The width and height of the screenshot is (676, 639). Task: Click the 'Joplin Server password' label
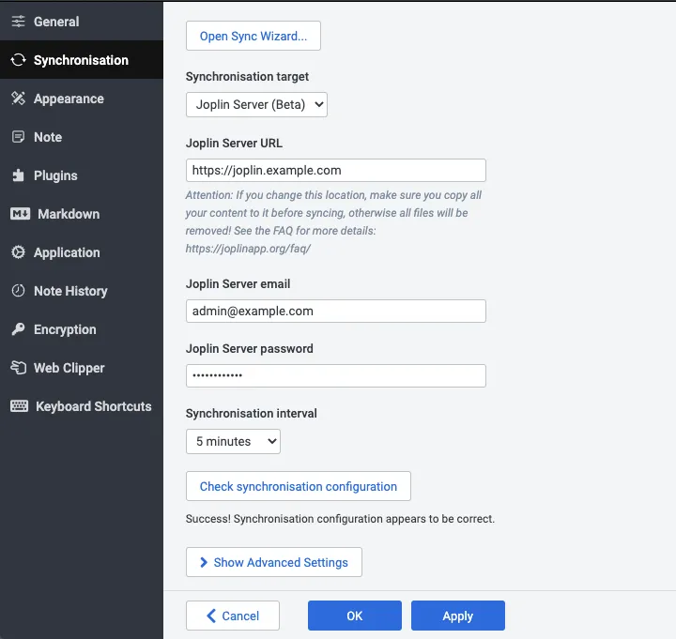[249, 348]
